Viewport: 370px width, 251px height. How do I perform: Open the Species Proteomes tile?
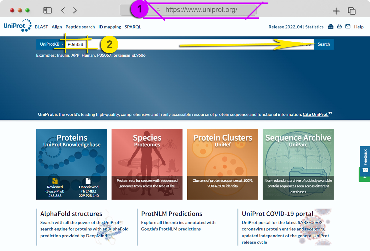147,164
